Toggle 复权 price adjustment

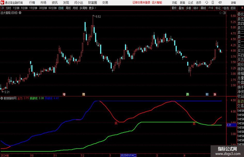pos(174,8)
